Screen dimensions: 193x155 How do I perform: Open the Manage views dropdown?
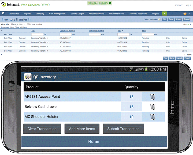pos(18,24)
